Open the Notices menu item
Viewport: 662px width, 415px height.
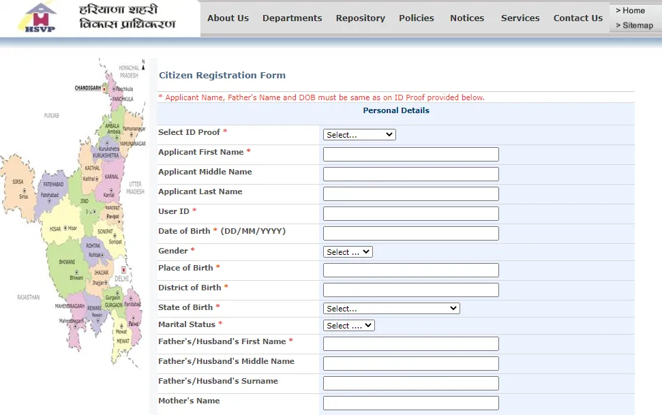coord(467,18)
